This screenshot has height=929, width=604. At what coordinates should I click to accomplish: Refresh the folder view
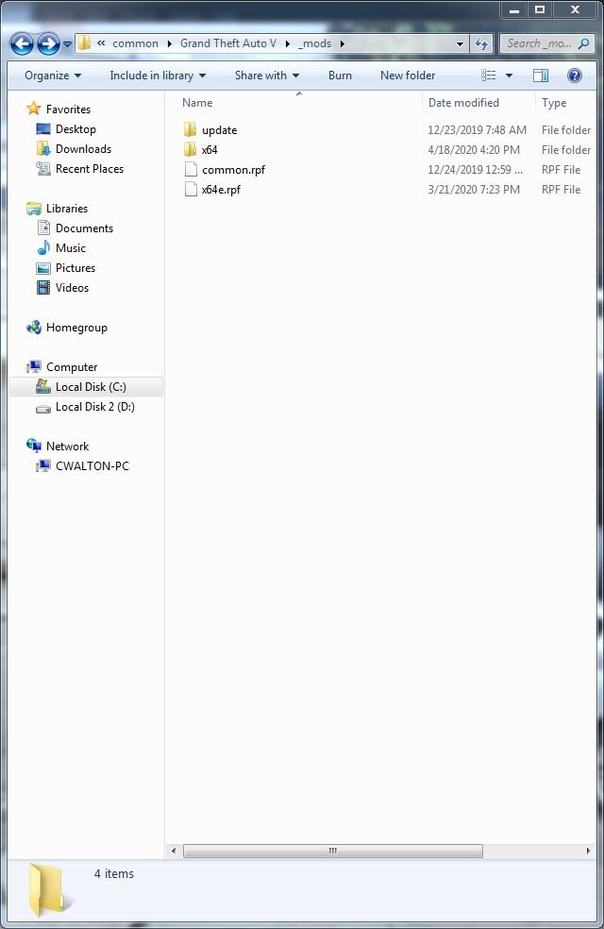pyautogui.click(x=480, y=43)
